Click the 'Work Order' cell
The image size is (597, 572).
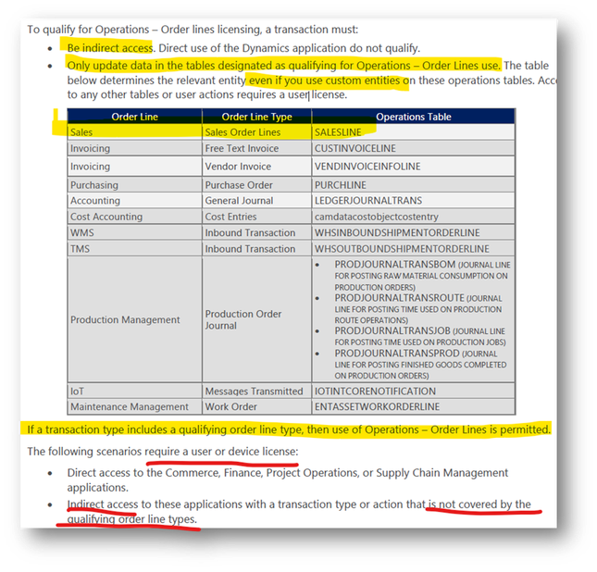[x=257, y=406]
